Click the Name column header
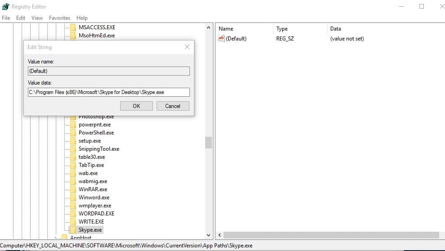 click(x=226, y=29)
